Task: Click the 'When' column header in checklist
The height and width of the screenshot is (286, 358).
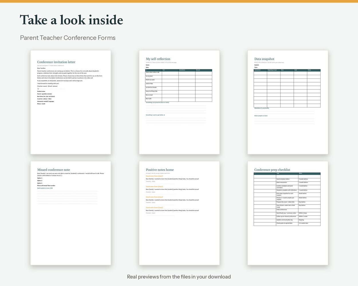Action: click(x=309, y=174)
